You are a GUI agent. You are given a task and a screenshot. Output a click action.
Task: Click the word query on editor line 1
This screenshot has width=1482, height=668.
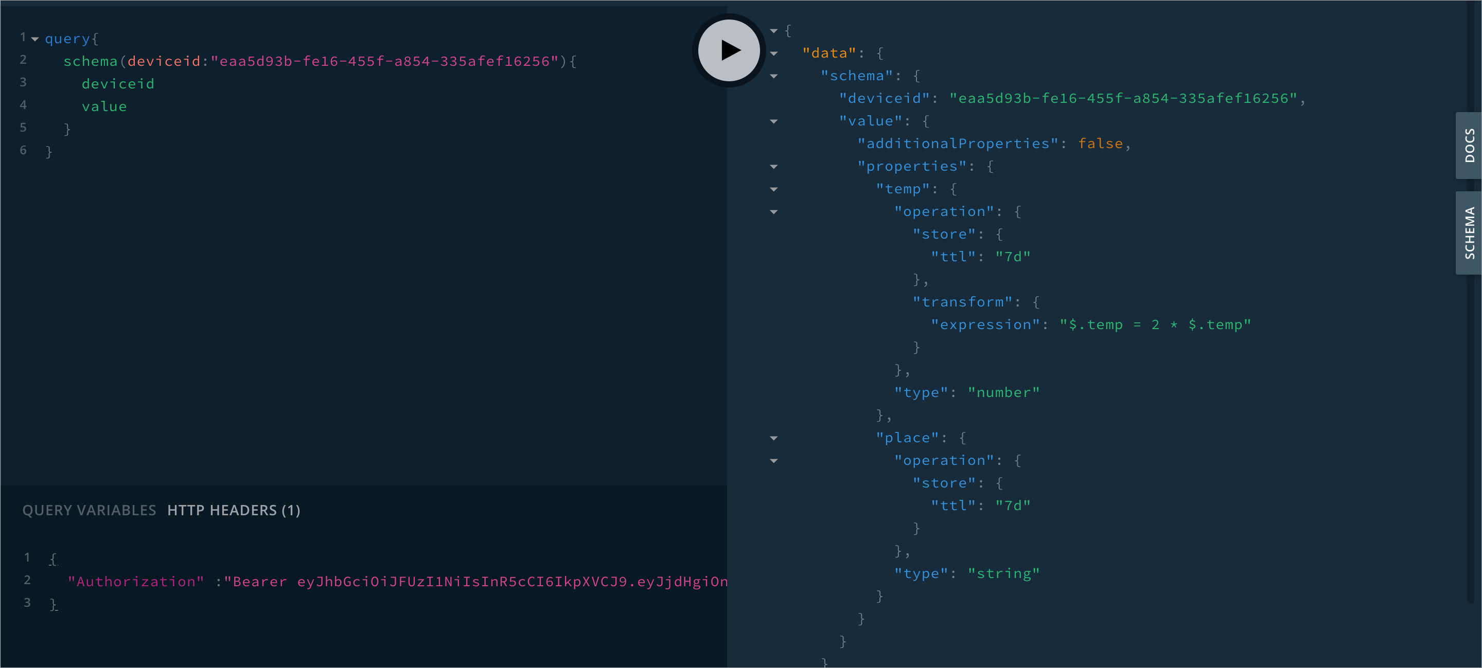(67, 39)
